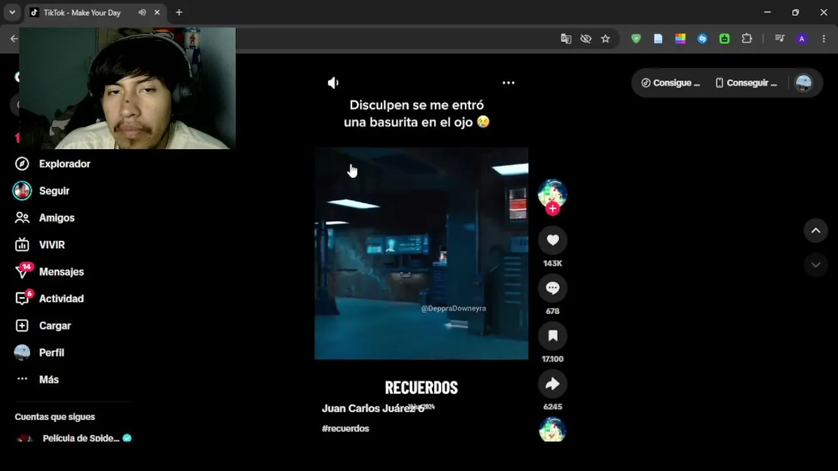Open the #recuerdos hashtag link
The height and width of the screenshot is (471, 838).
coord(346,428)
